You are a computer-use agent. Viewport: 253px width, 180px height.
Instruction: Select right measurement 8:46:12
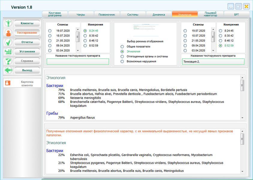pyautogui.click(x=220, y=41)
